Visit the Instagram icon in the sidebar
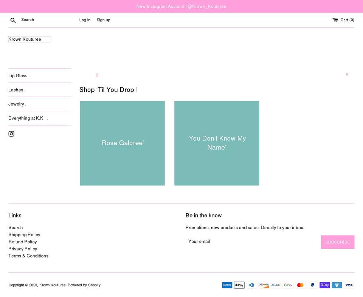Viewport: 363px width, 297px height. click(x=11, y=133)
